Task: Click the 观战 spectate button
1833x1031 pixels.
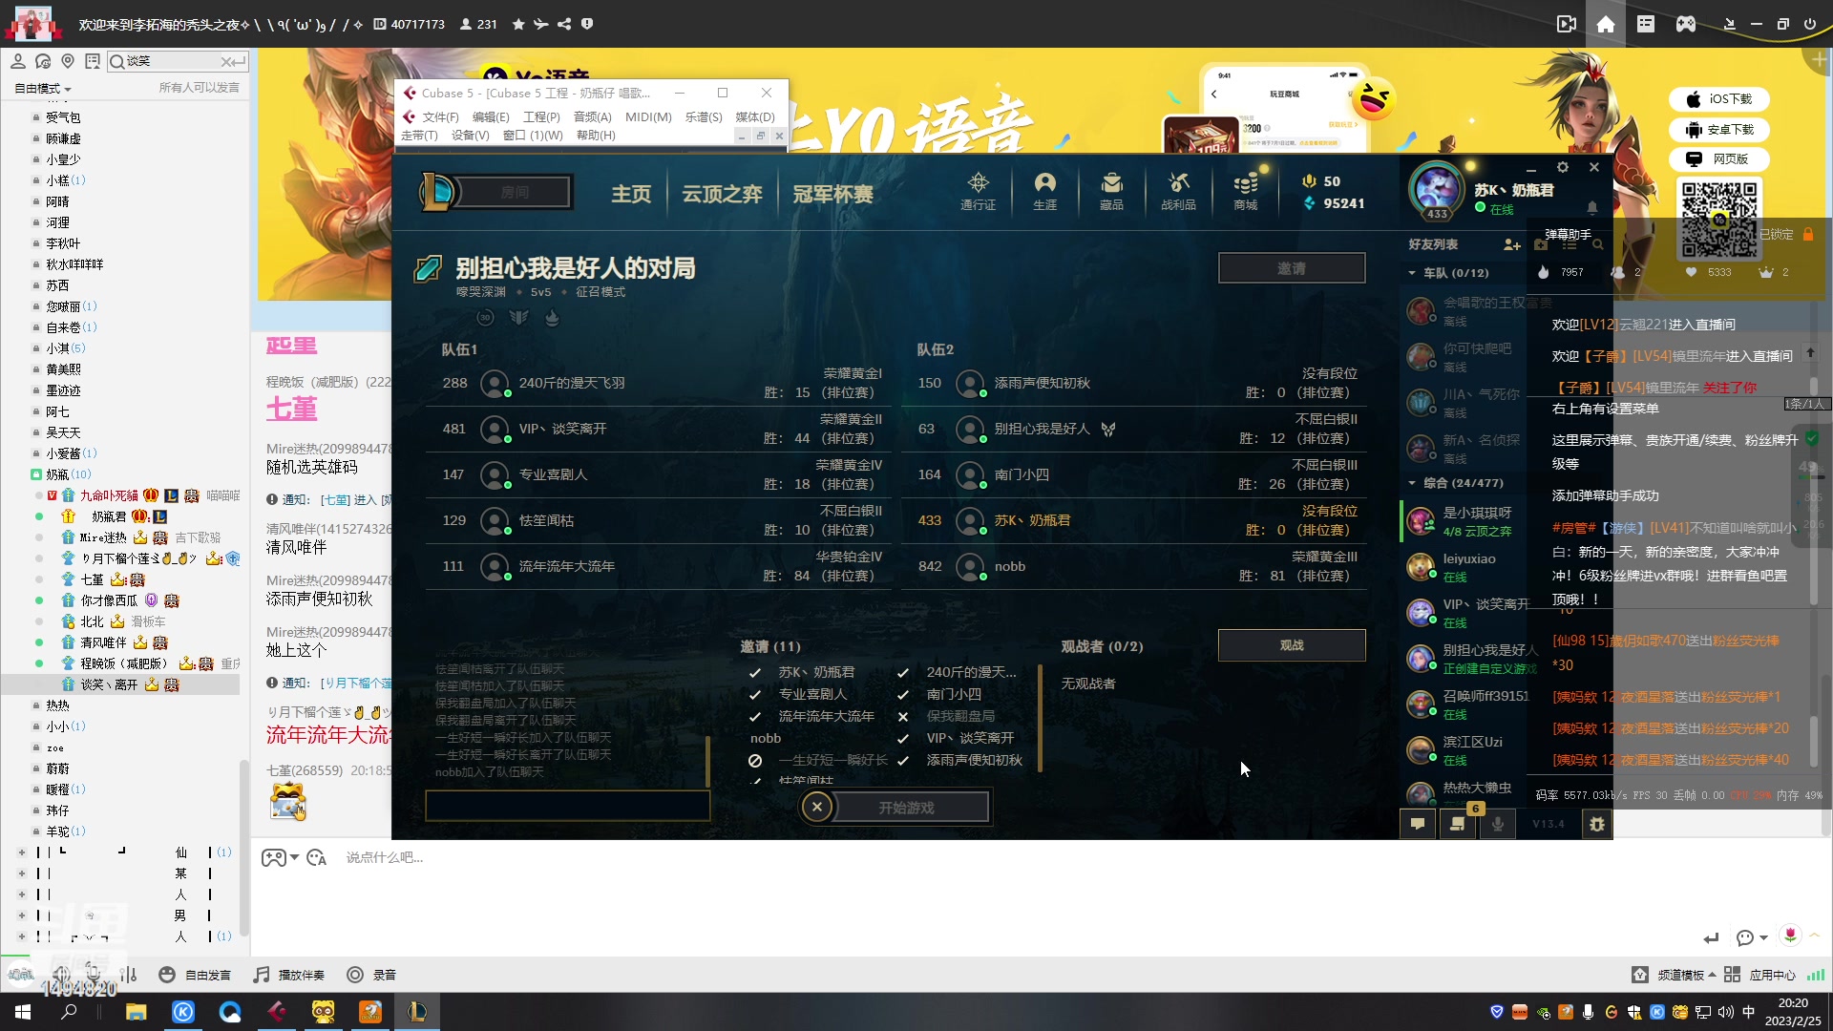Action: click(1292, 645)
